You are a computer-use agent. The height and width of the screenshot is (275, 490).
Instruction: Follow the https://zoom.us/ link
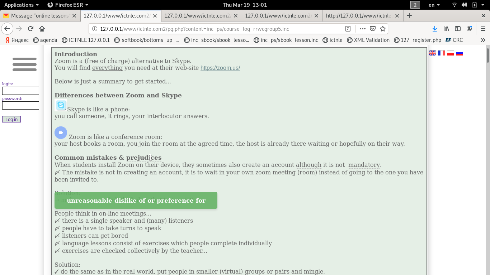point(220,68)
